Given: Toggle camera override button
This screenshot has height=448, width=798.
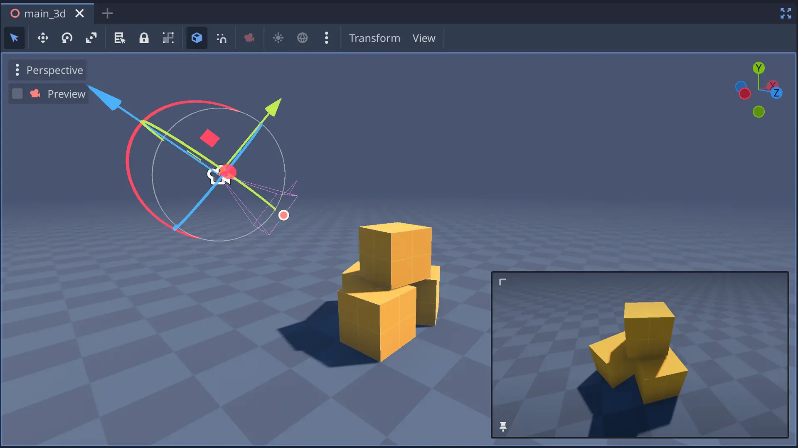Looking at the screenshot, I should [x=249, y=38].
